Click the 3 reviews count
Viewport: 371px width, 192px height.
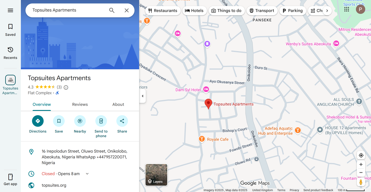(x=59, y=87)
